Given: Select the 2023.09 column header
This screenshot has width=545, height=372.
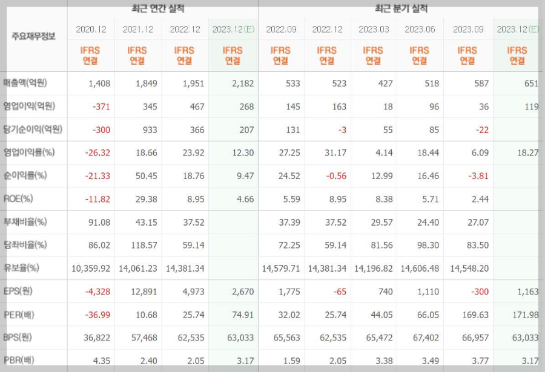Looking at the screenshot, I should [x=468, y=30].
